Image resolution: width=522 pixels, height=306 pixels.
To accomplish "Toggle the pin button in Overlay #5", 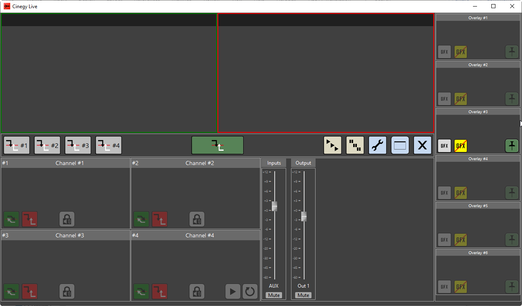I will click(x=512, y=240).
